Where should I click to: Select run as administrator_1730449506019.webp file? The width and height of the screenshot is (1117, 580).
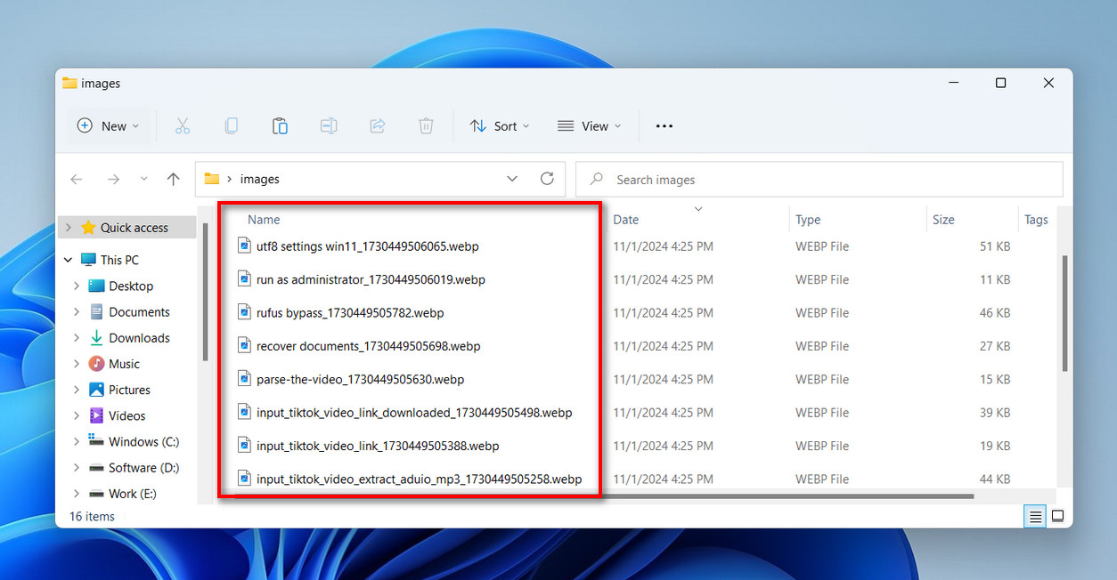click(x=371, y=279)
